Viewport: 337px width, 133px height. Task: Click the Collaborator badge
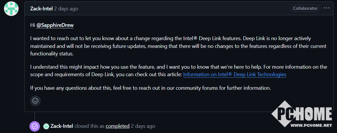click(x=305, y=8)
